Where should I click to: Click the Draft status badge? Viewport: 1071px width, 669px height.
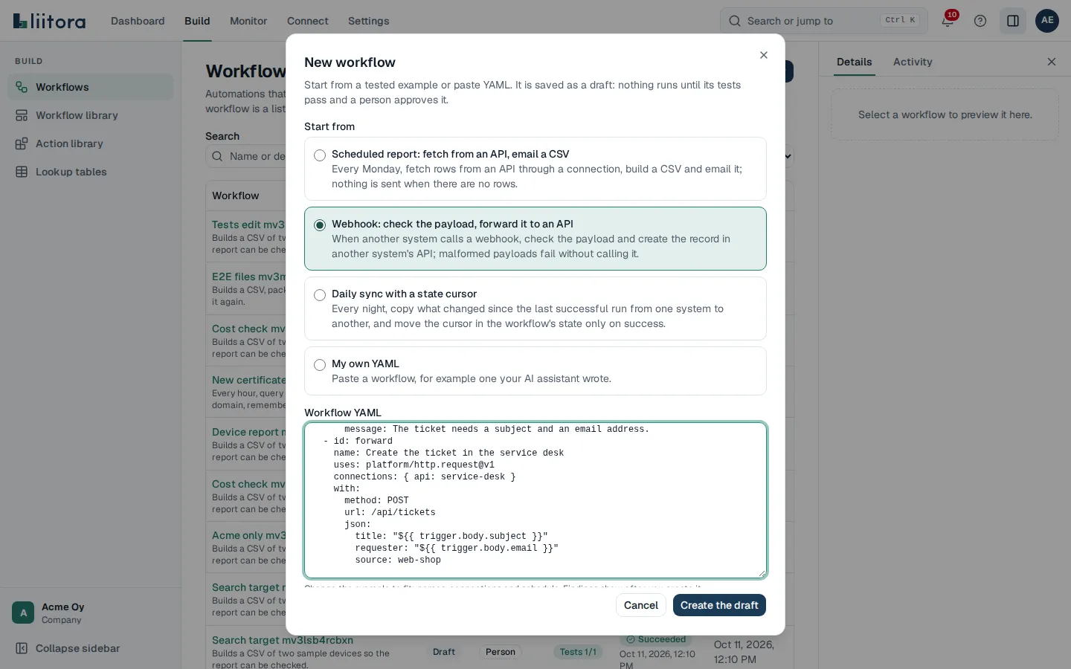[x=444, y=652]
